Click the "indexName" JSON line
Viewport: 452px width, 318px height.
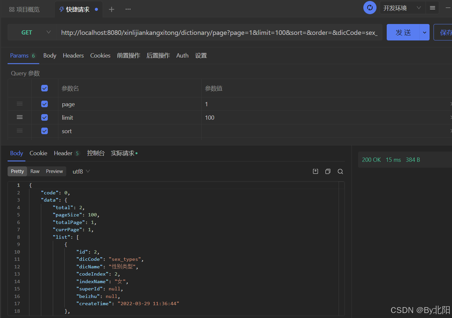(102, 281)
